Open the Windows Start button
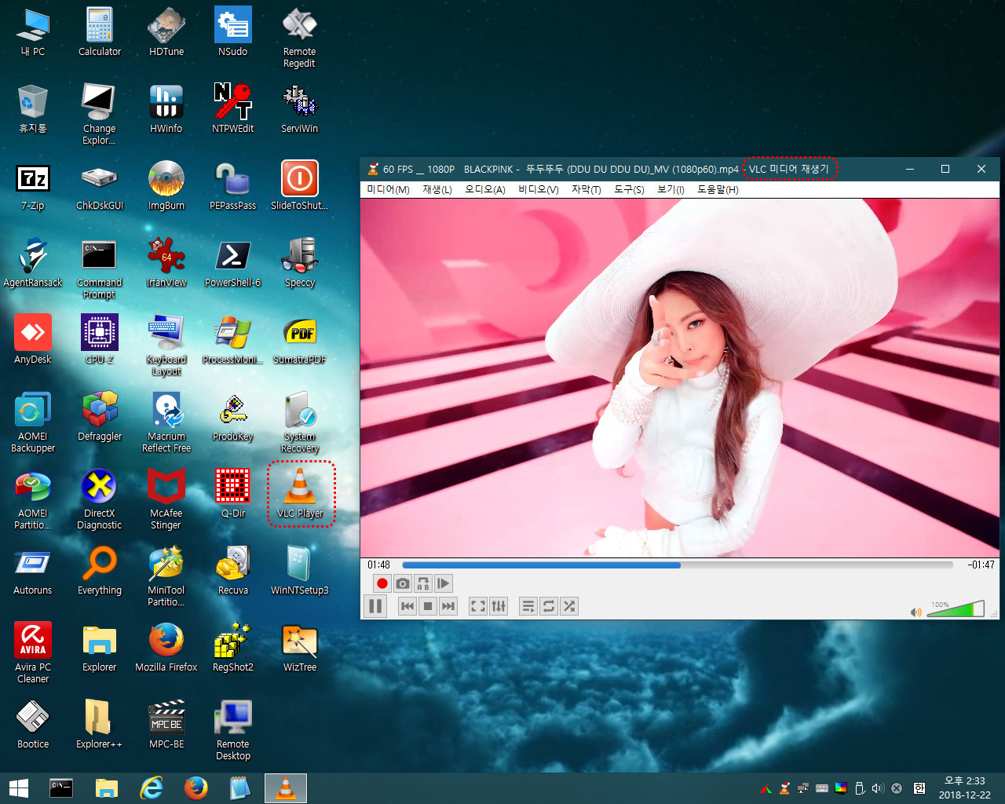The image size is (1005, 804). click(19, 788)
